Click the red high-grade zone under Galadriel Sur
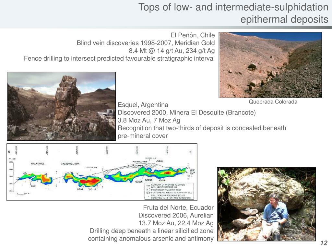 point(89,181)
